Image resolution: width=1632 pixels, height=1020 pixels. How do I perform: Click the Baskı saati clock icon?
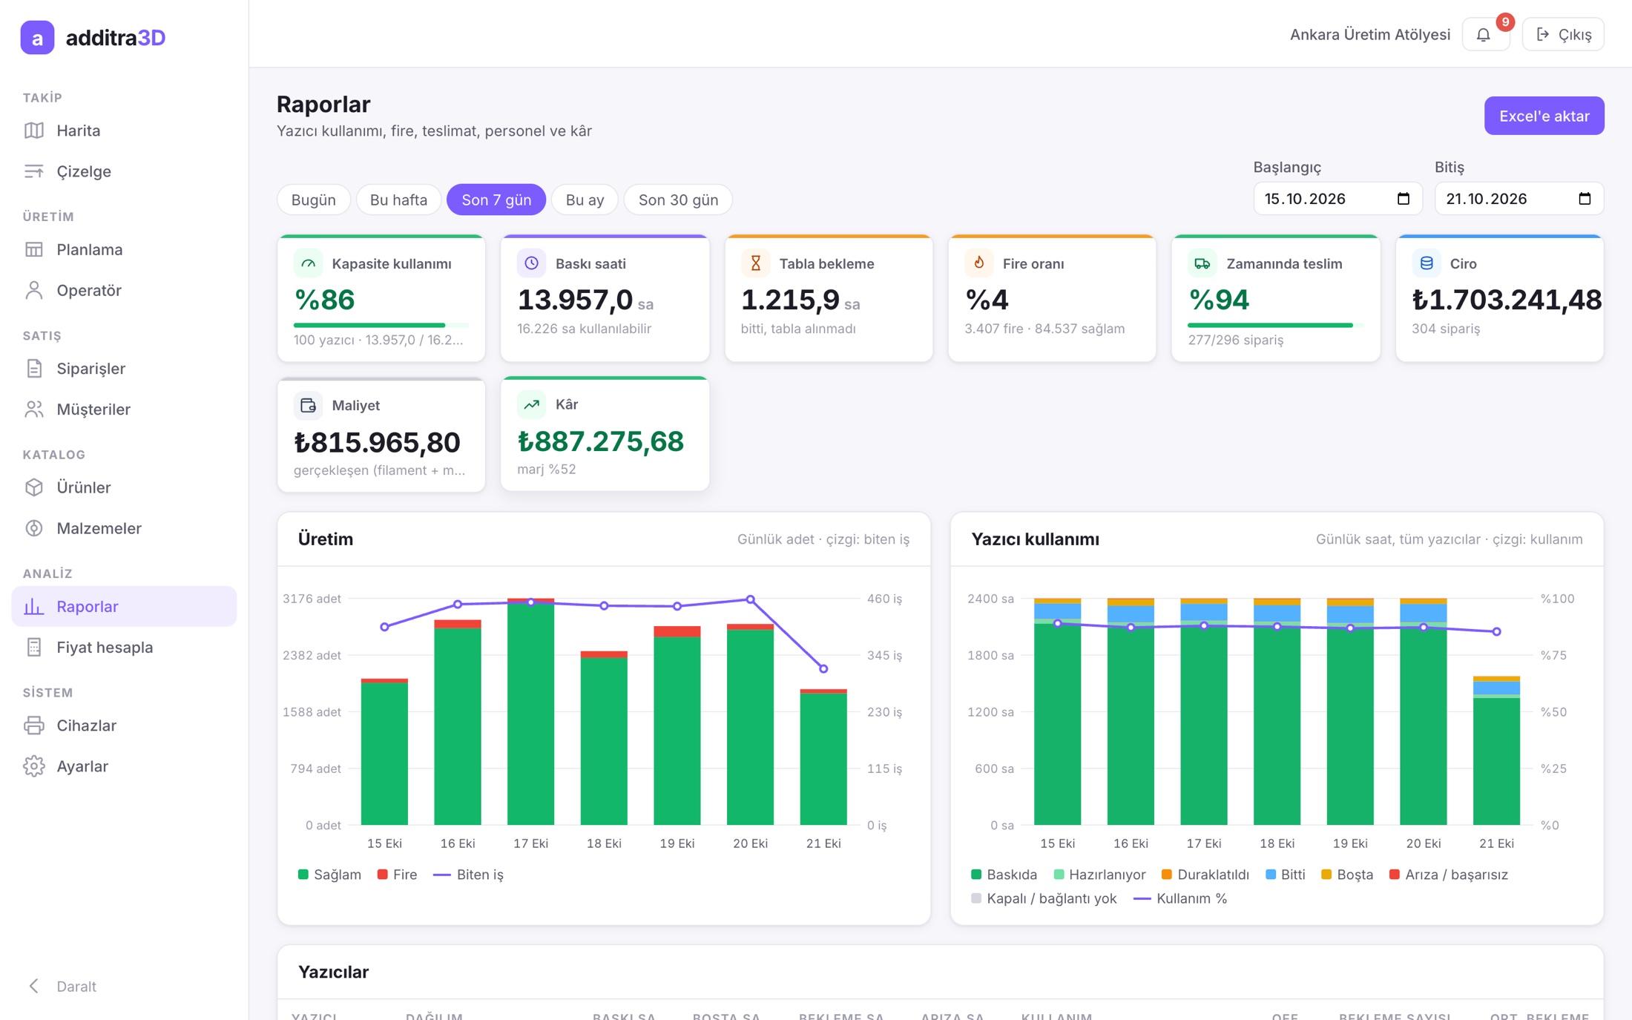tap(531, 263)
